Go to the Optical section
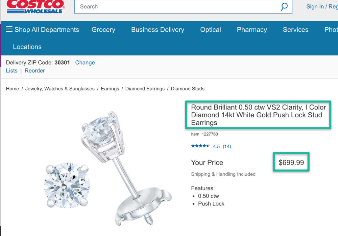 pyautogui.click(x=211, y=30)
